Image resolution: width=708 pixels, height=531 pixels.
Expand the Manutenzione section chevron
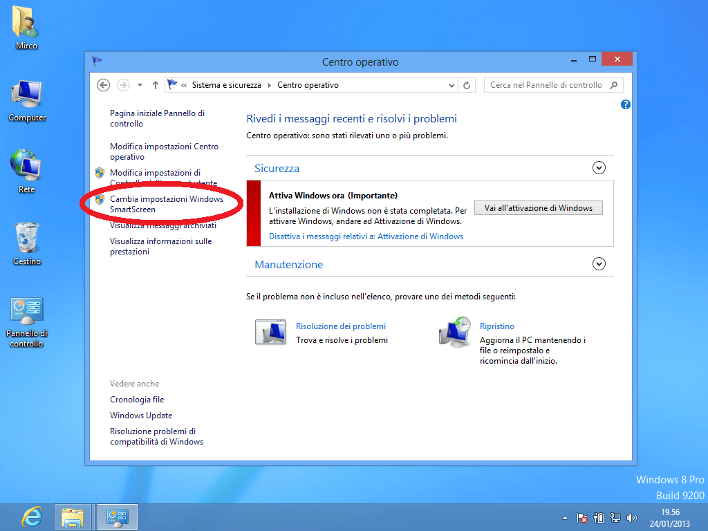click(x=599, y=263)
